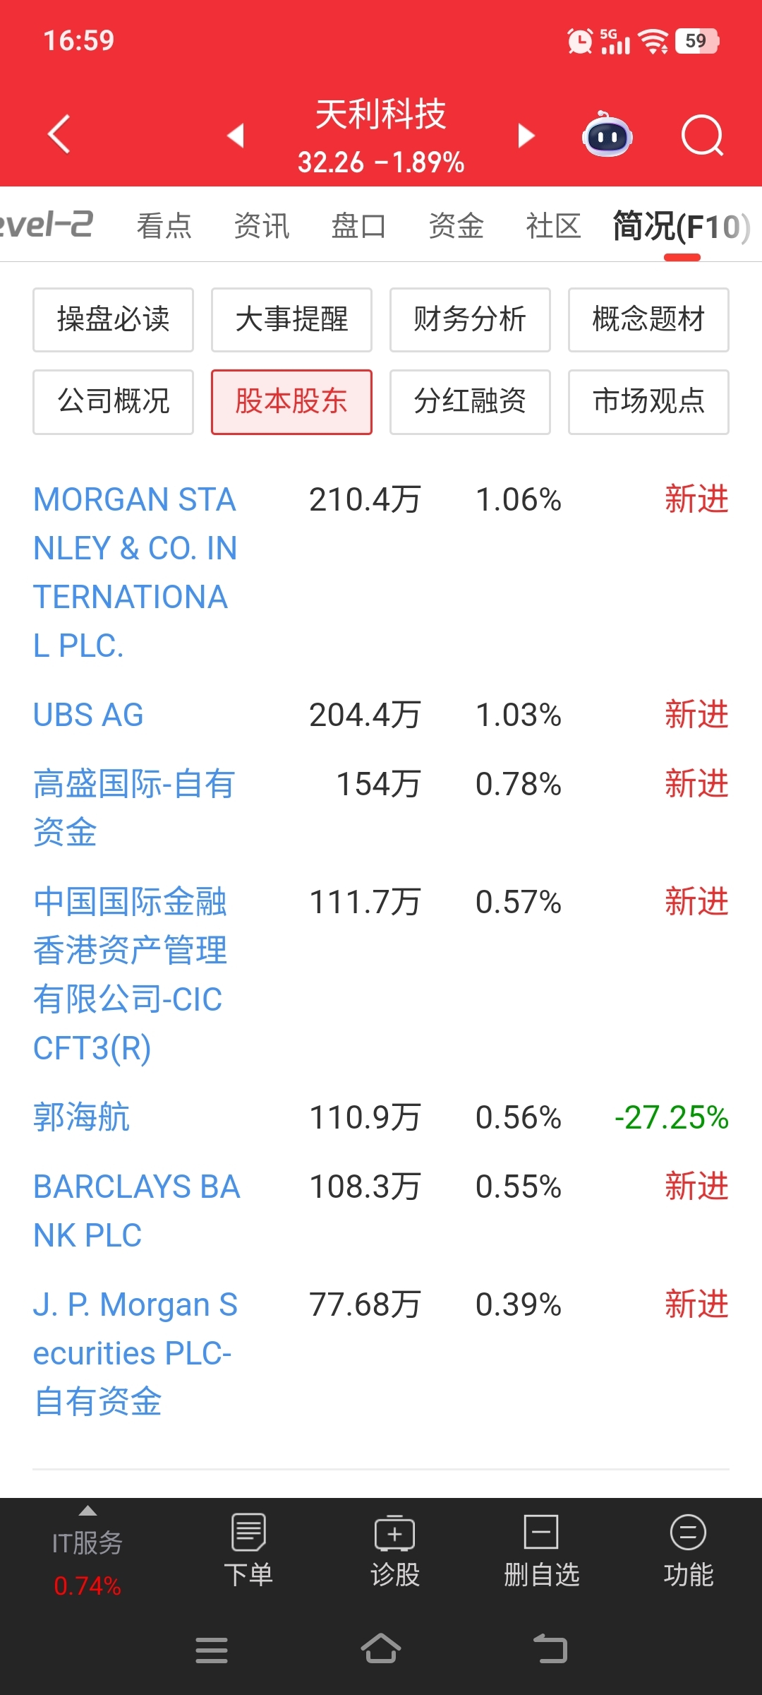Select 分红融资 section button

coord(470,401)
